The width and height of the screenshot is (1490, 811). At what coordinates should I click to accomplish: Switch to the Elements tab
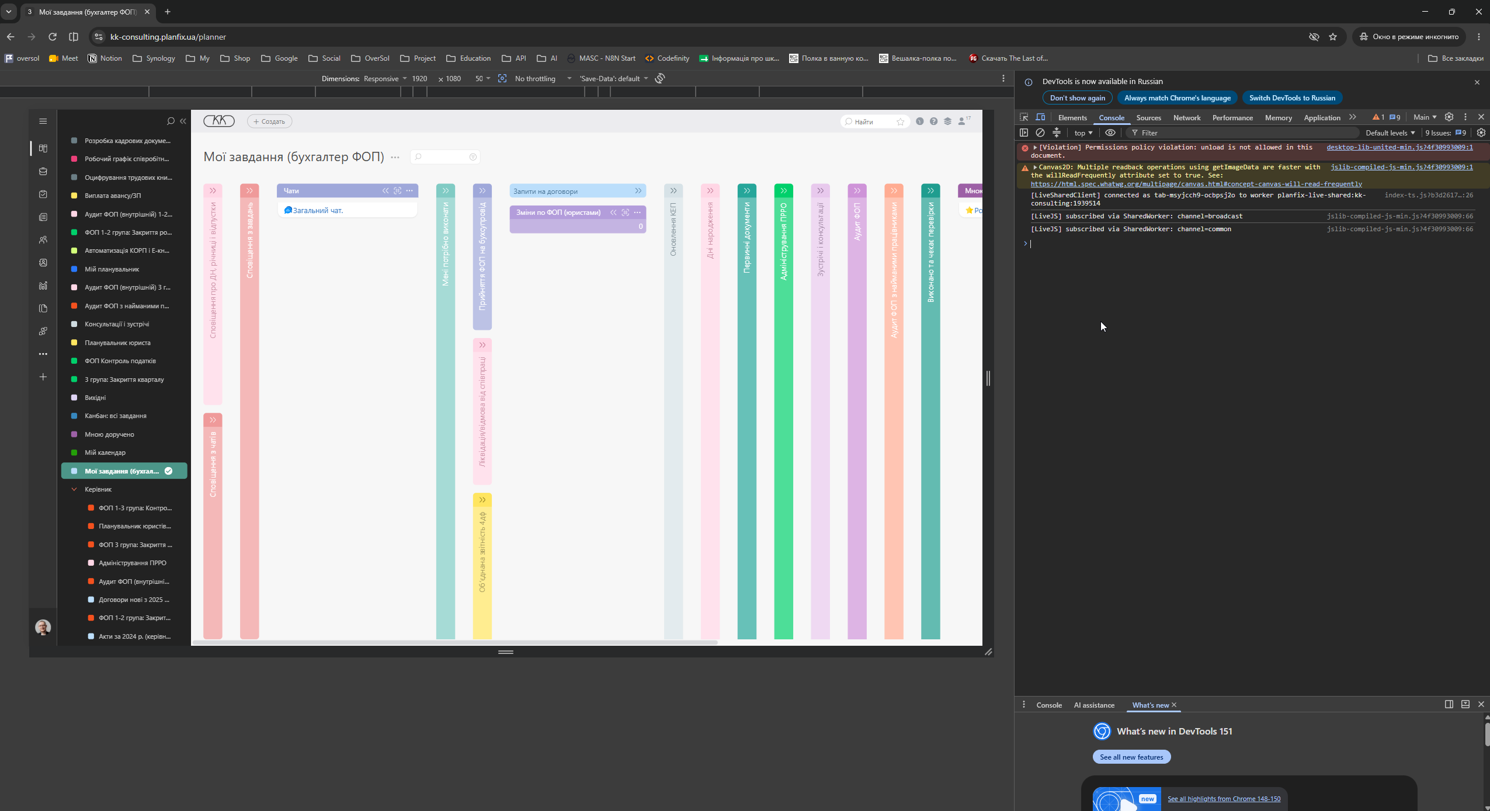(1072, 117)
